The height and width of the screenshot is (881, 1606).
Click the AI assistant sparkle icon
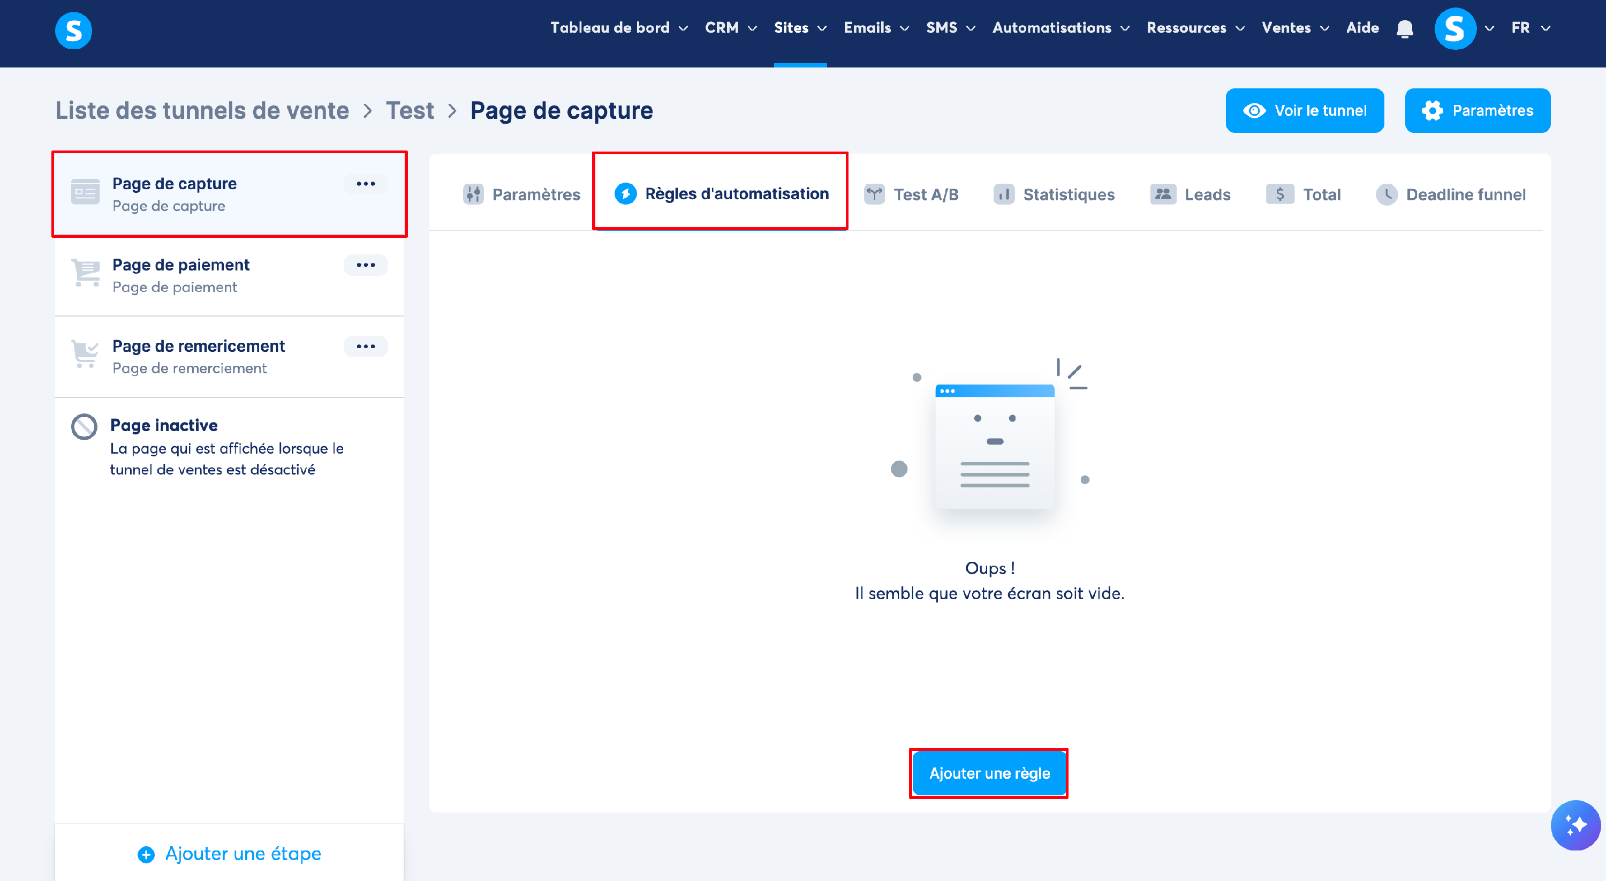tap(1575, 824)
